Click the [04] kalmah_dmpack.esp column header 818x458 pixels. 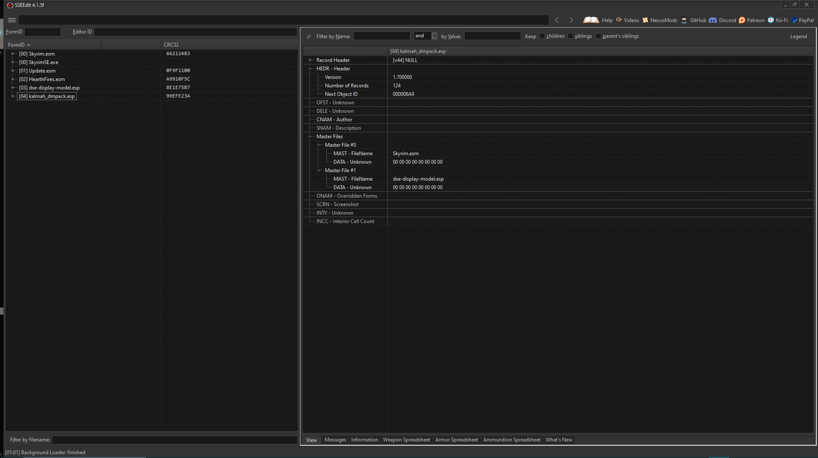click(600, 51)
